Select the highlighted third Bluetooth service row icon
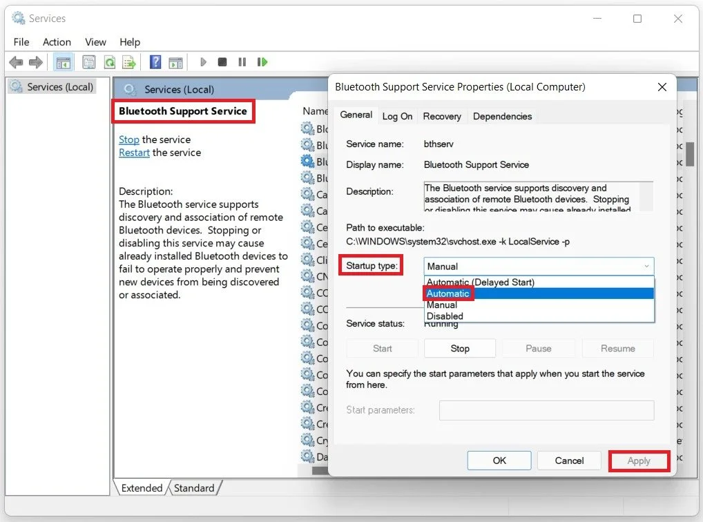The height and width of the screenshot is (522, 703). tap(307, 161)
